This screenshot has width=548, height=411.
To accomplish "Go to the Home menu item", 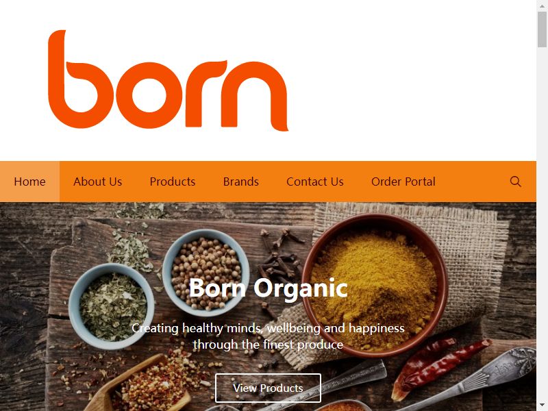I will tap(29, 182).
